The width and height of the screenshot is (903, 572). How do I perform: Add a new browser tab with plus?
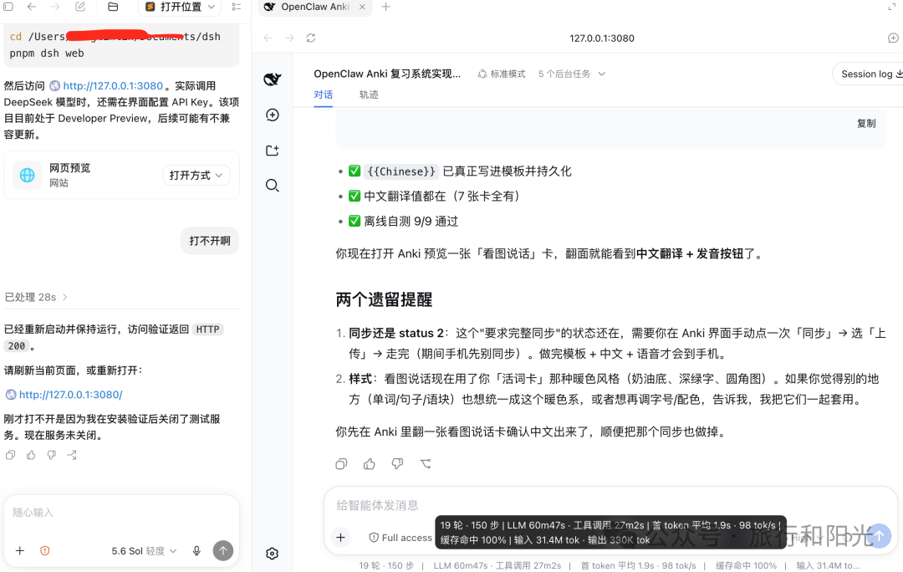click(x=385, y=7)
